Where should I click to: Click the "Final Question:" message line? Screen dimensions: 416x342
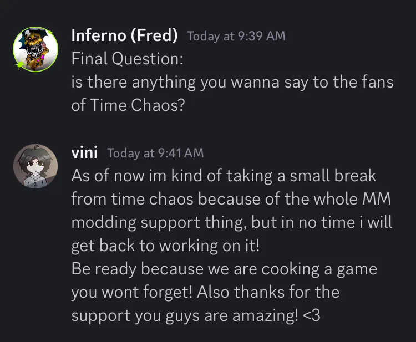(127, 59)
